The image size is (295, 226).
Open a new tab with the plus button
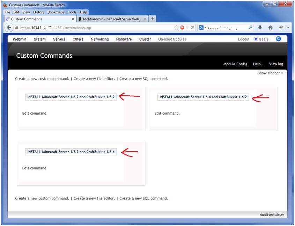pyautogui.click(x=152, y=19)
